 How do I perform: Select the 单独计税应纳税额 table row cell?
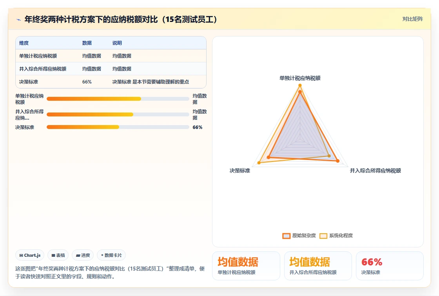[38, 56]
